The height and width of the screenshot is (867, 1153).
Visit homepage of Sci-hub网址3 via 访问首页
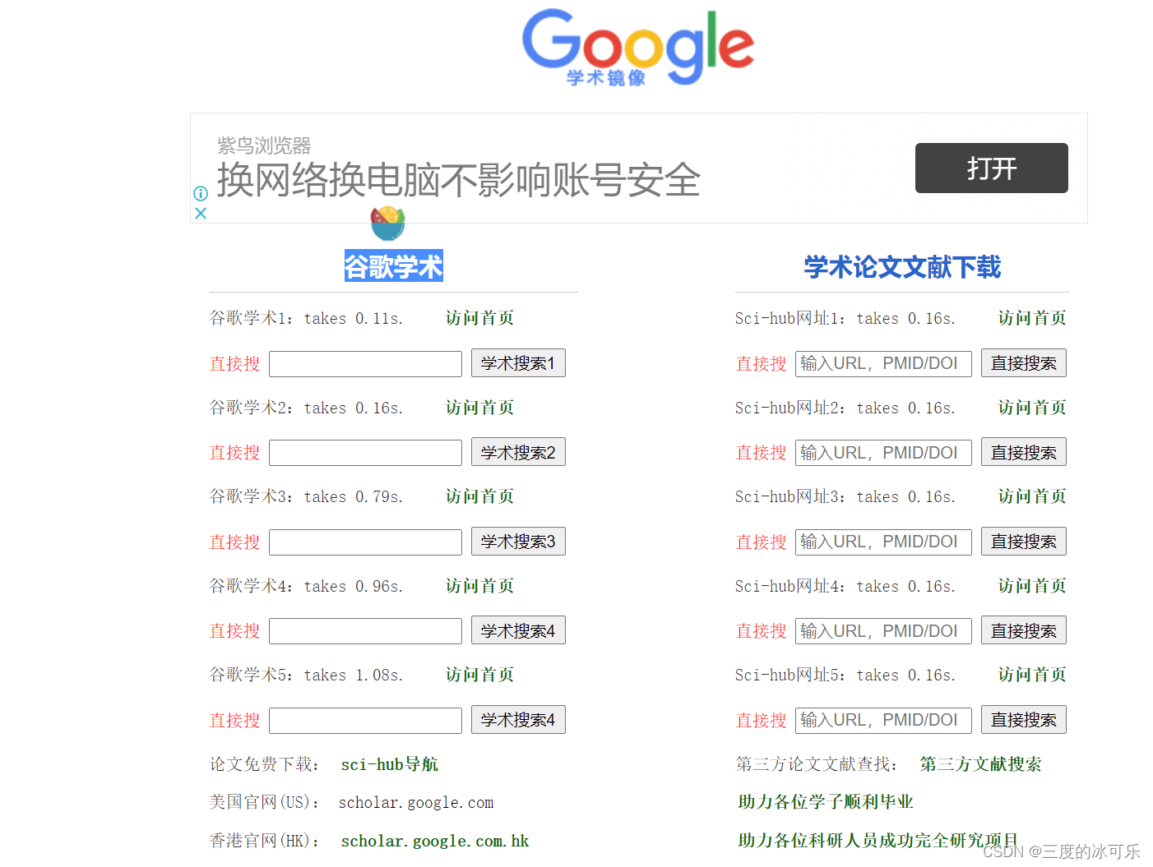click(x=1031, y=496)
